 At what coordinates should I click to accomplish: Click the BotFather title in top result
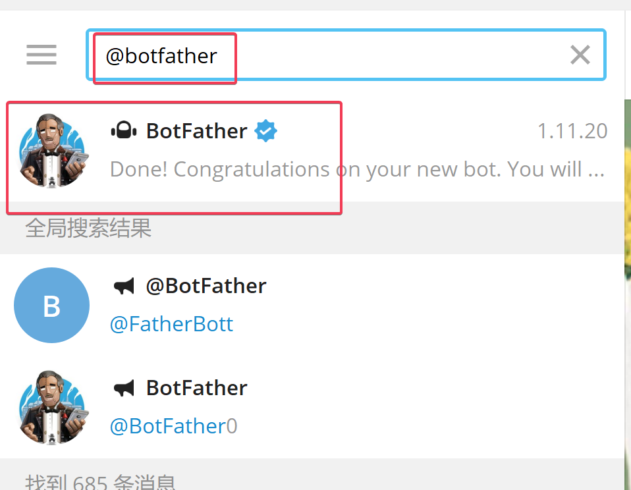tap(196, 131)
